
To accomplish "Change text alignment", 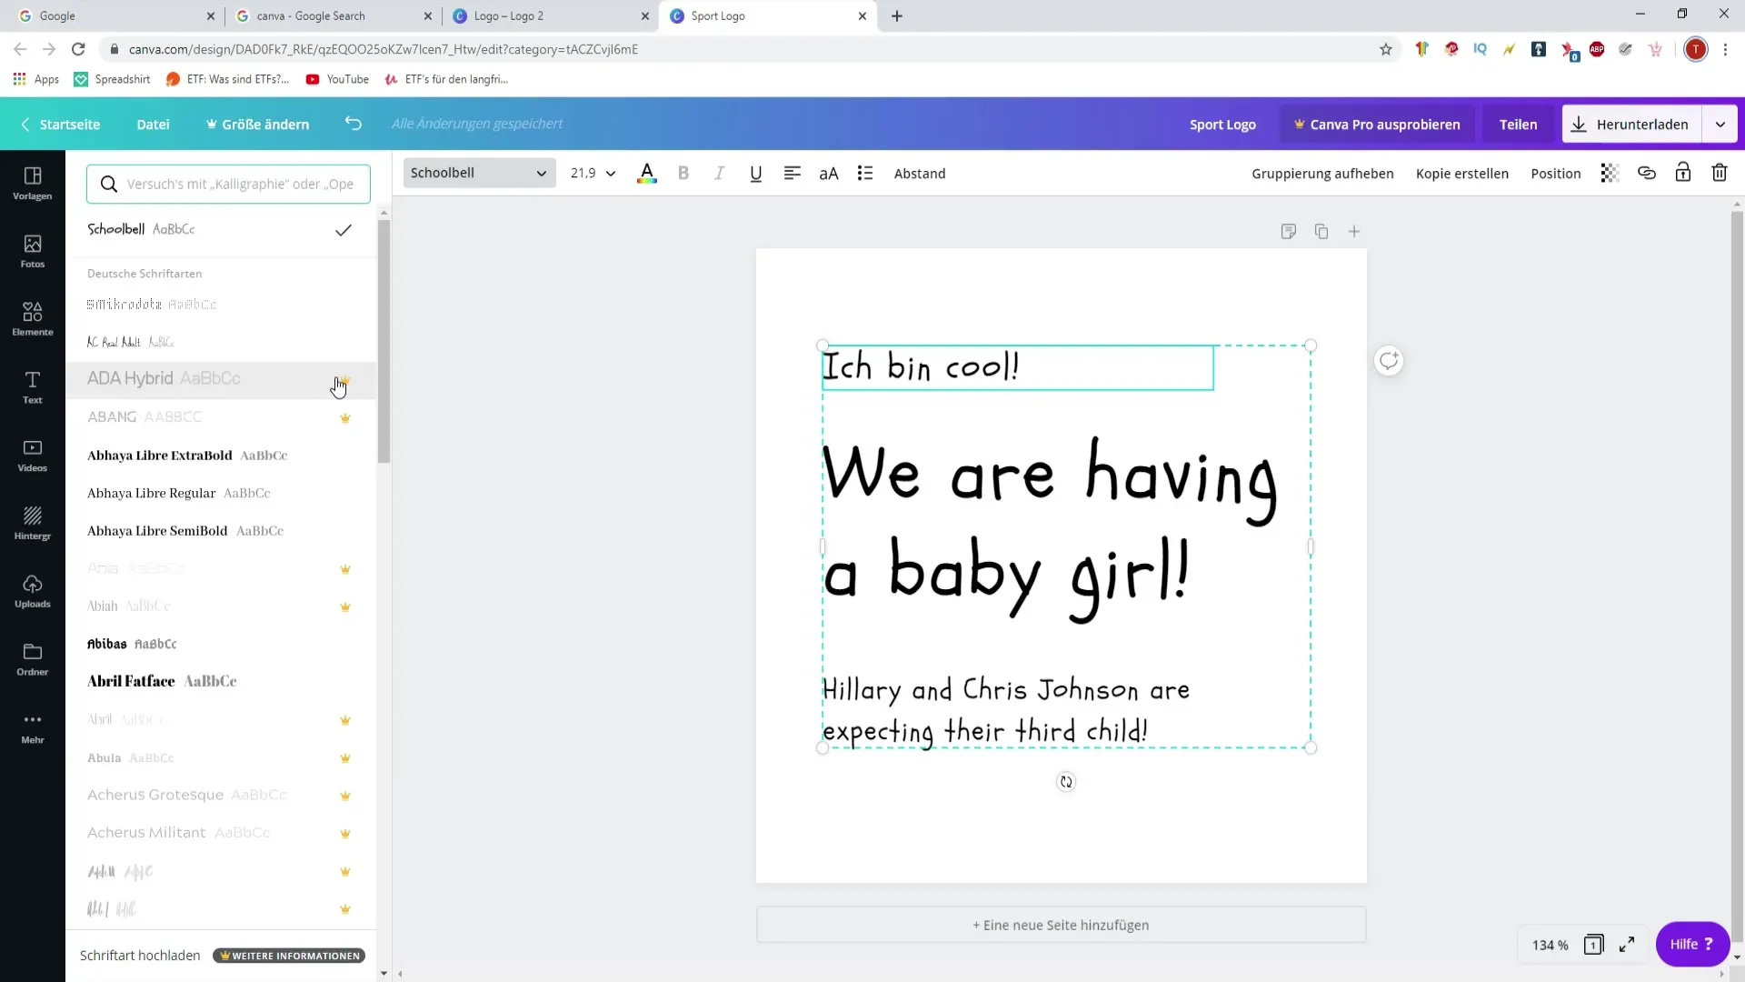I will 793,173.
